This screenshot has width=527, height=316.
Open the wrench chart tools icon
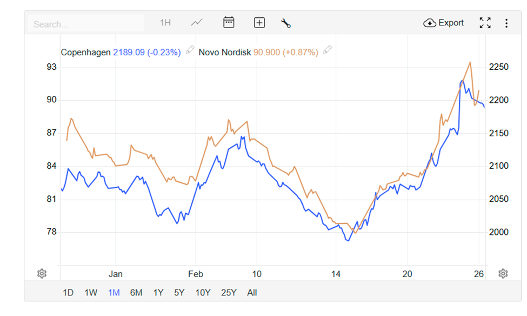coord(286,23)
